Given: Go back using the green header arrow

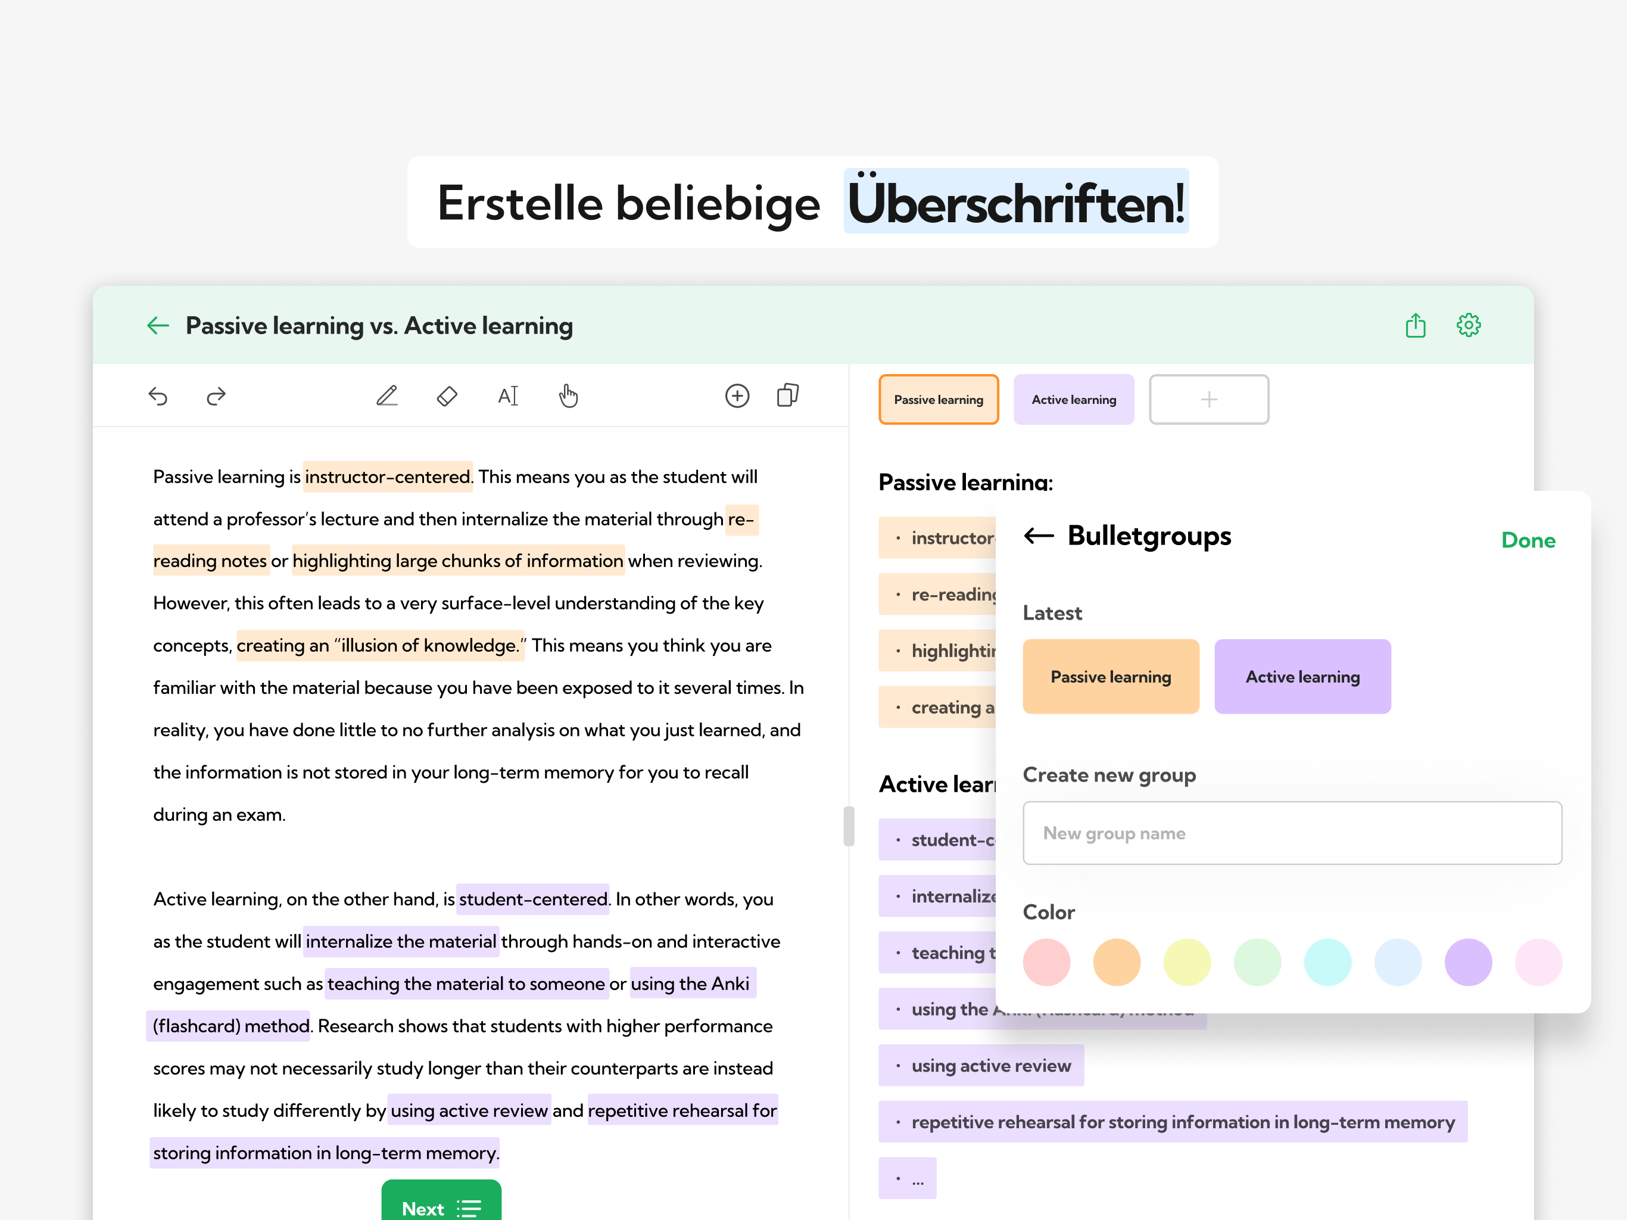Looking at the screenshot, I should coord(157,325).
